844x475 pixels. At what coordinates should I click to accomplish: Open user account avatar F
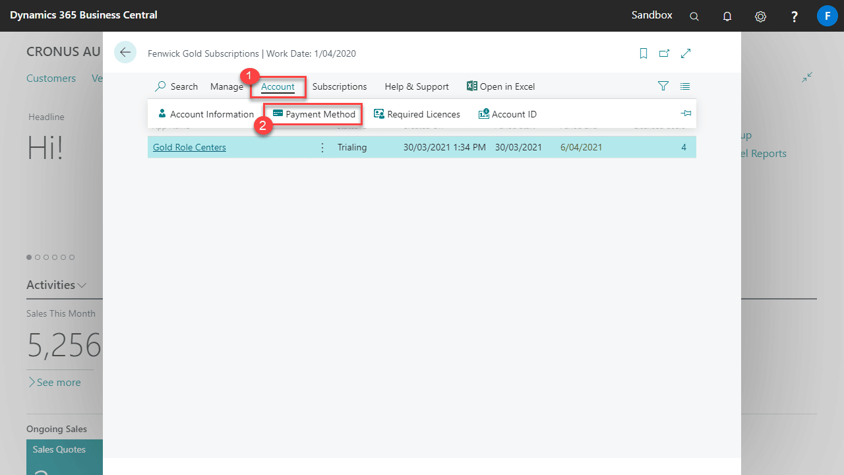click(x=827, y=15)
